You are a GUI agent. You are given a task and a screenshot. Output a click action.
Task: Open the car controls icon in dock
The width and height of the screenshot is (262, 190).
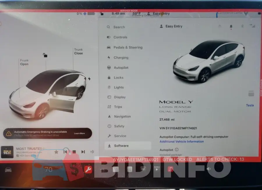pyautogui.click(x=8, y=170)
